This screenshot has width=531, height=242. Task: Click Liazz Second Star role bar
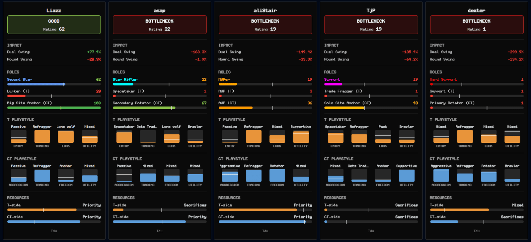pos(54,84)
